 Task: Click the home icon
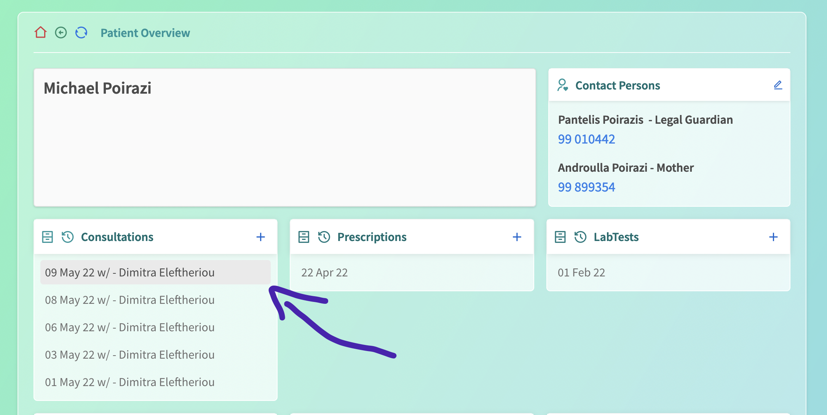click(x=40, y=32)
